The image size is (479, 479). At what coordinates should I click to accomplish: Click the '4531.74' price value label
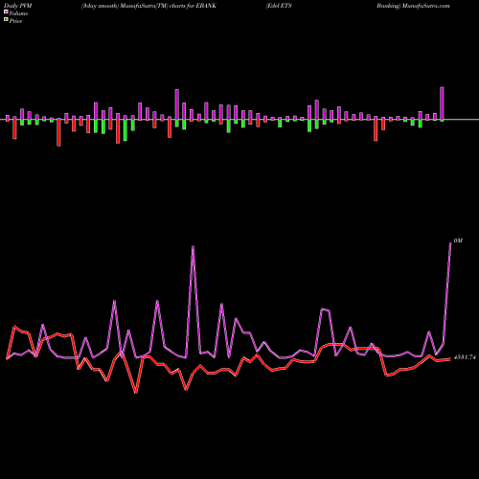point(465,357)
